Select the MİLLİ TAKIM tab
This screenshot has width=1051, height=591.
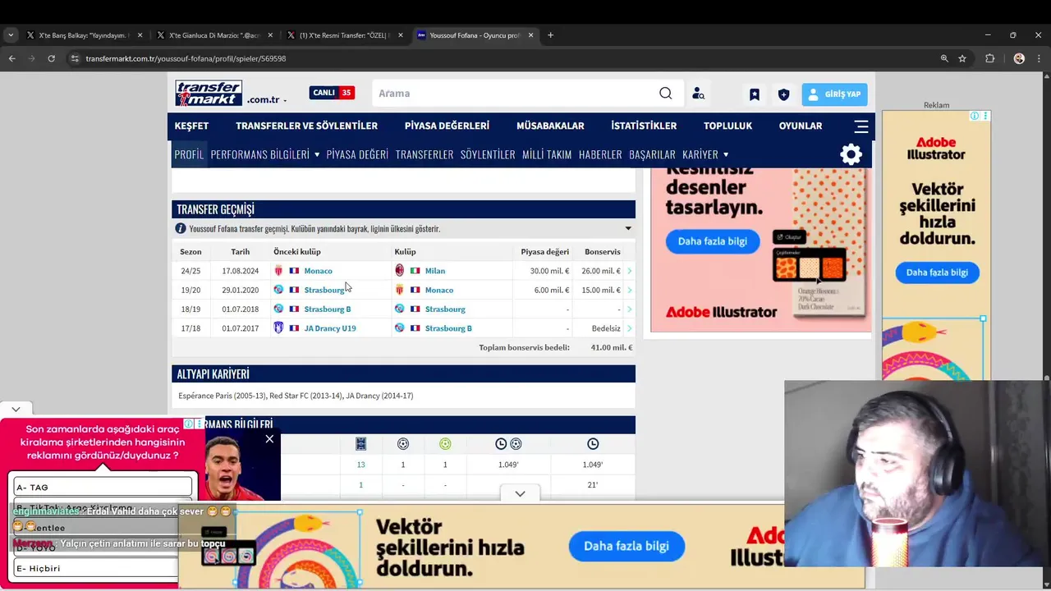pyautogui.click(x=547, y=154)
